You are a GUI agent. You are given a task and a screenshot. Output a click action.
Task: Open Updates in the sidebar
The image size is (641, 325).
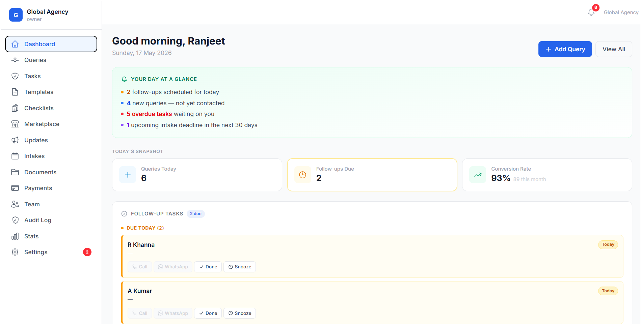pyautogui.click(x=51, y=140)
